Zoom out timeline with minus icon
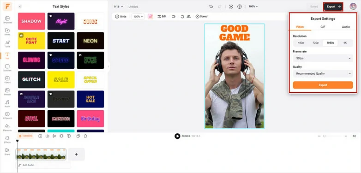Screen dimensions: 361x173 point(319,136)
